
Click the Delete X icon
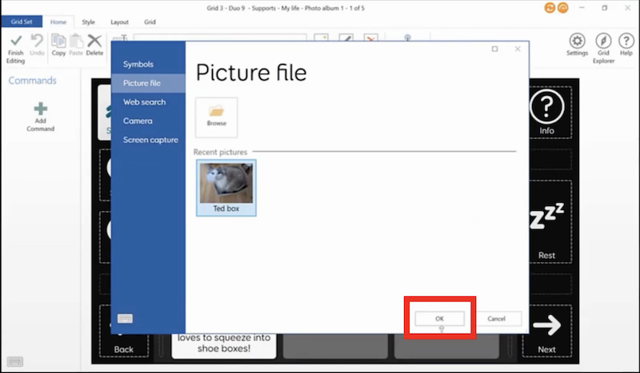click(x=94, y=42)
